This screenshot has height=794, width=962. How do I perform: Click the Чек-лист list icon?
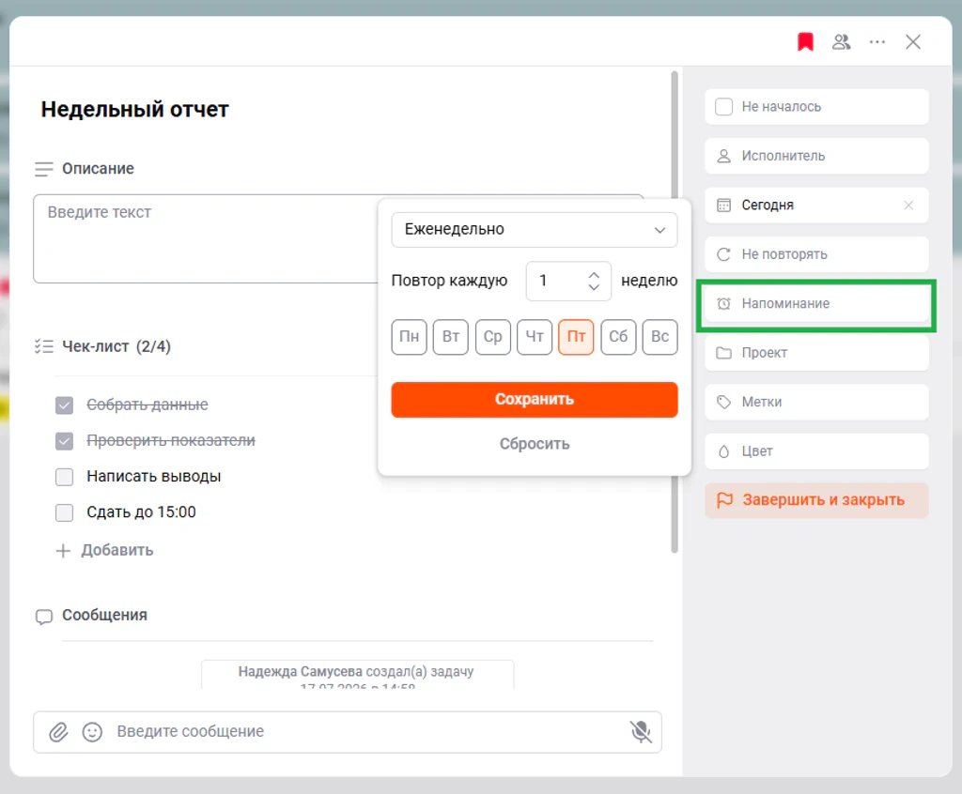[x=43, y=346]
